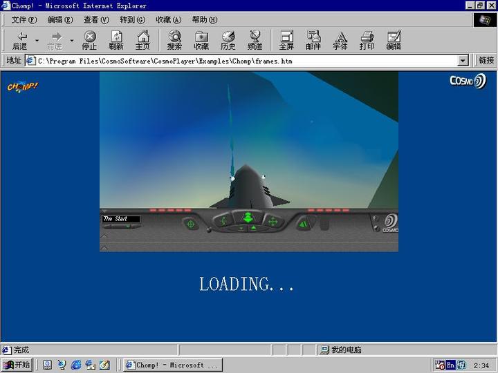Open the 收藏(A) favorites menu
Screen dimensions: 498x373
[168, 20]
